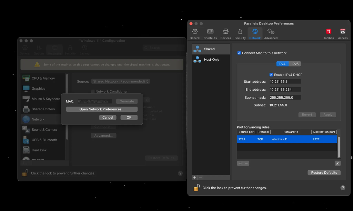The image size is (353, 211).
Task: Click the MAC address field
Action: point(94,101)
